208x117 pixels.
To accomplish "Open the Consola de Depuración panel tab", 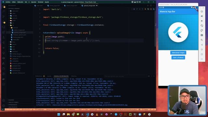I will click(61, 76).
